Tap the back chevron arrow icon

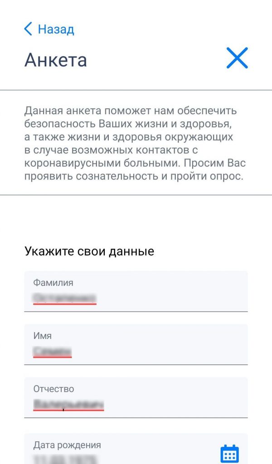click(x=28, y=29)
